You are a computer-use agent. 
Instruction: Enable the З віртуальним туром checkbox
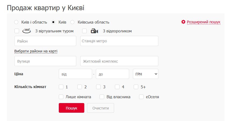17,31
